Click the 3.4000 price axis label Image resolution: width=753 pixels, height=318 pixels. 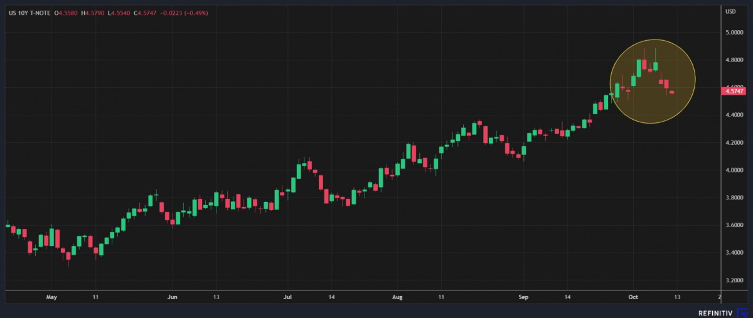point(734,252)
